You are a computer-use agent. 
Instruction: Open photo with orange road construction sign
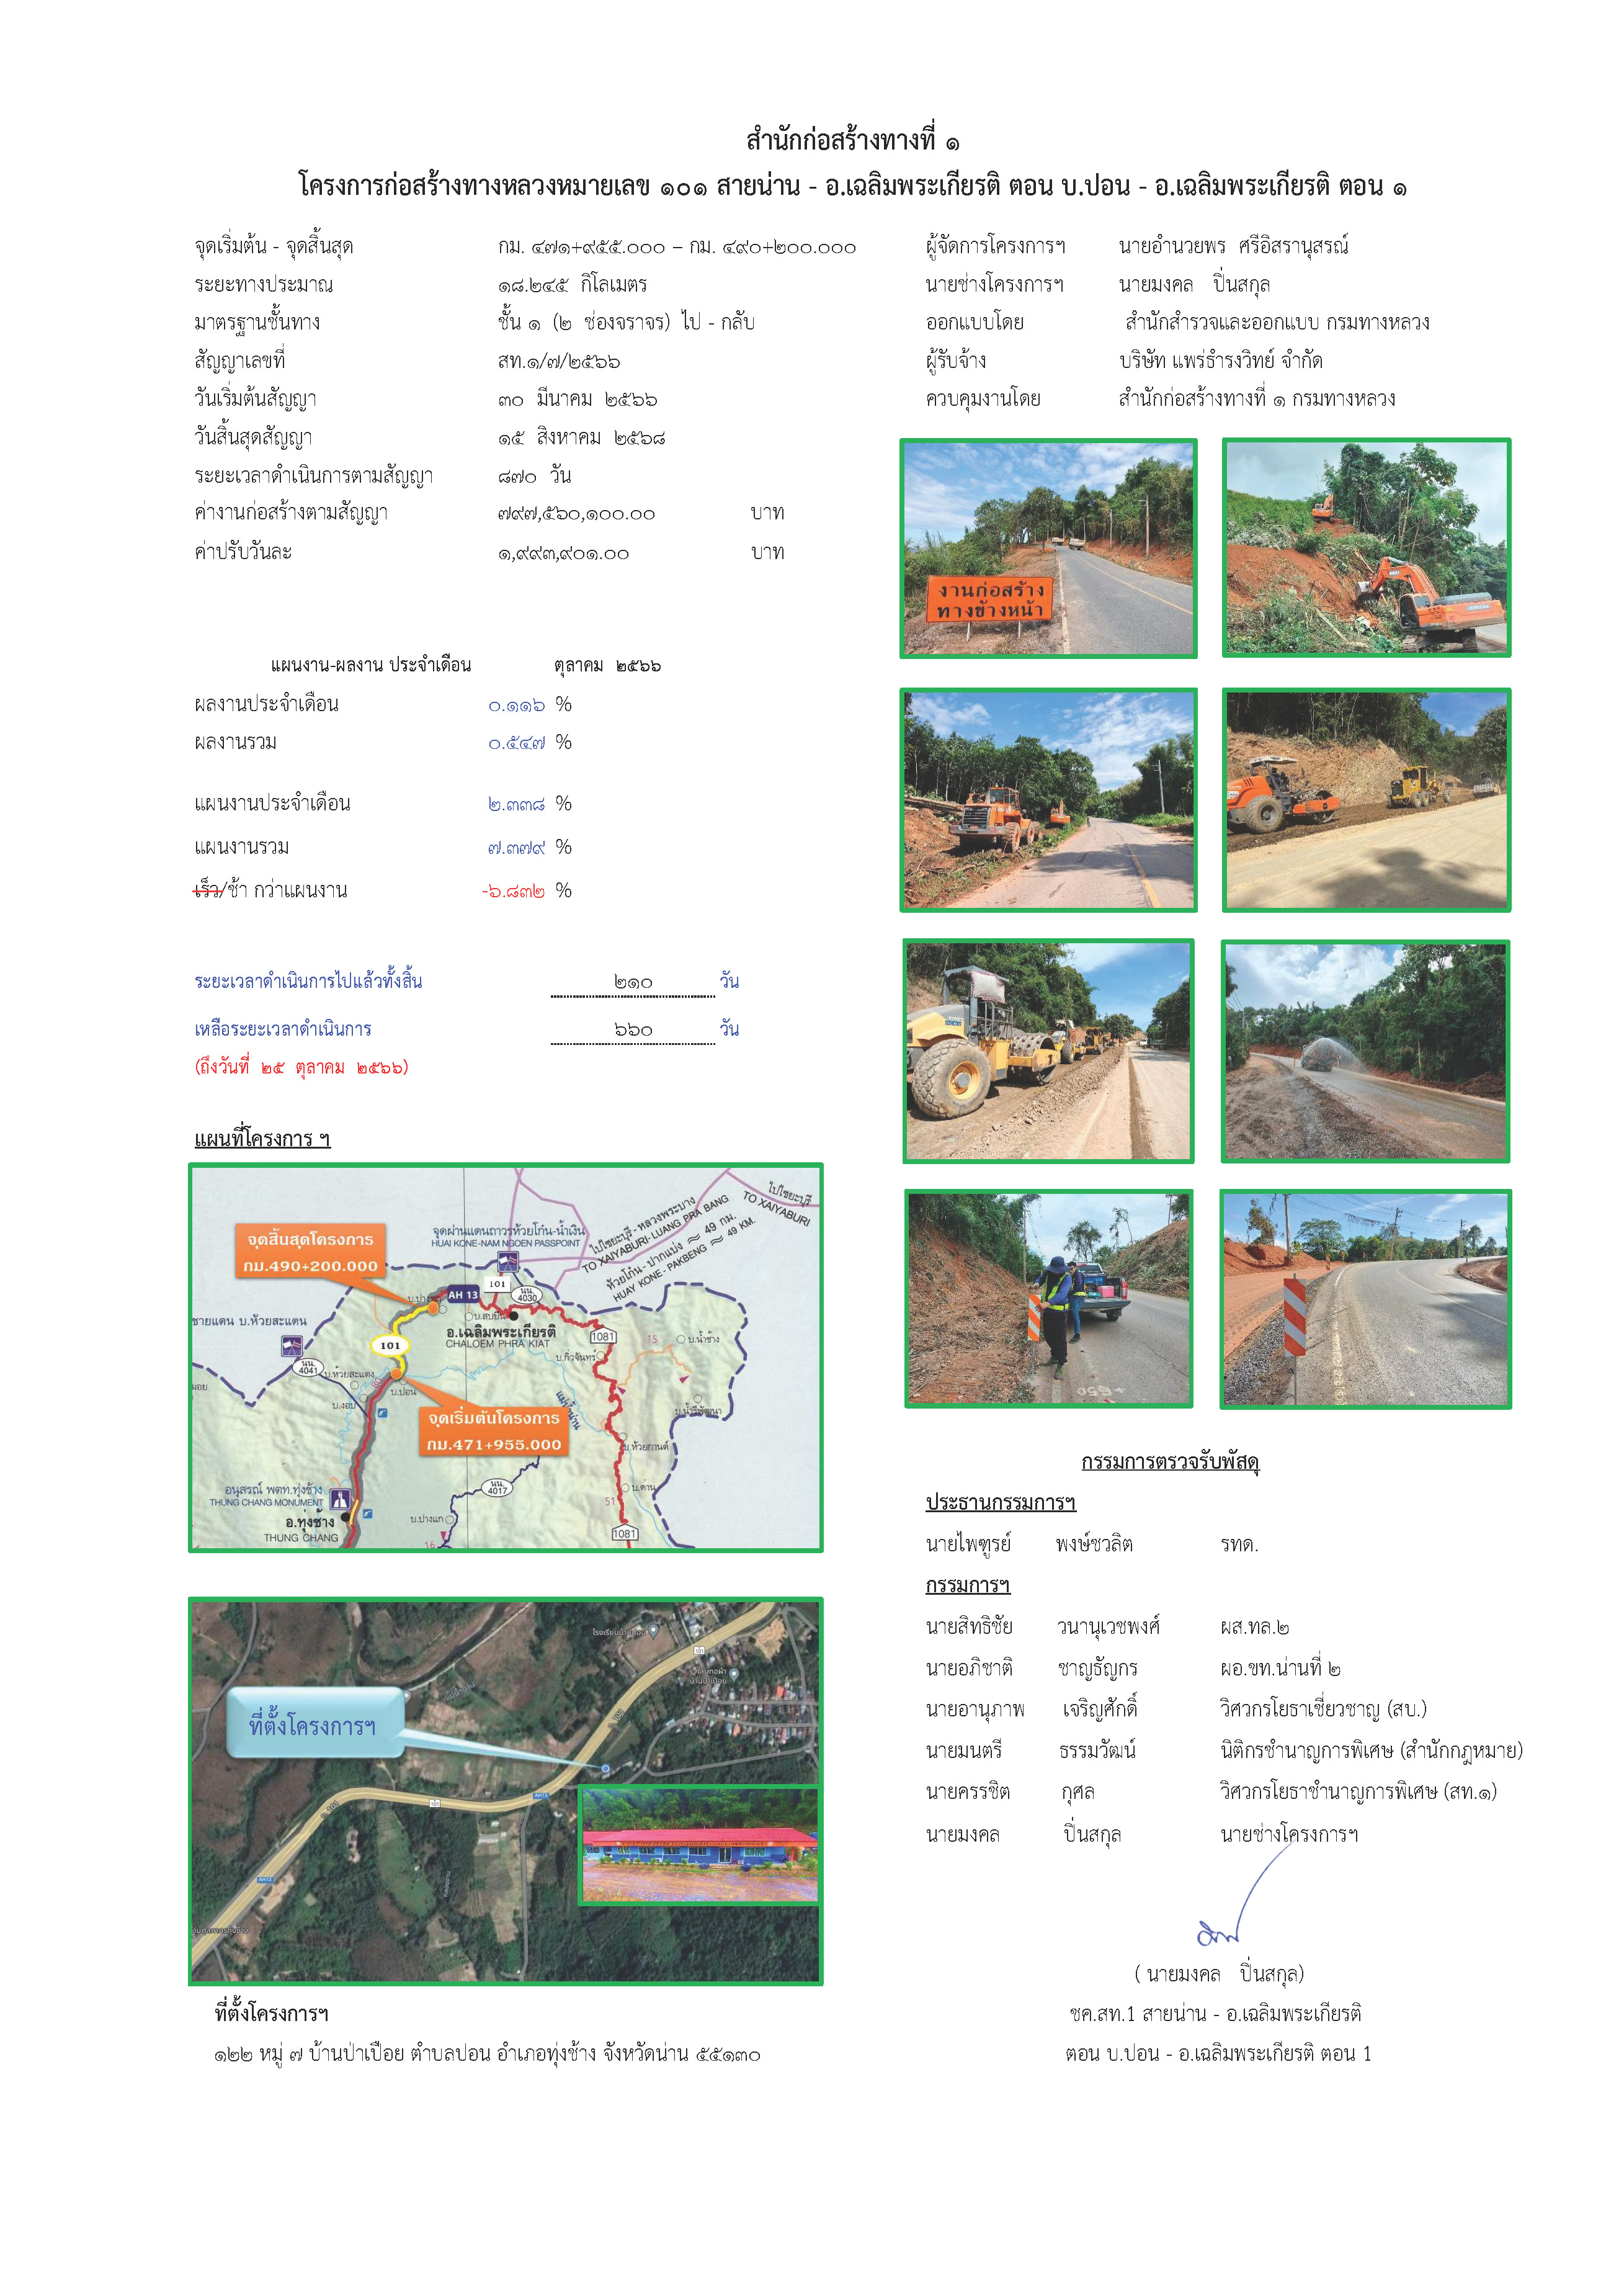pos(1048,549)
